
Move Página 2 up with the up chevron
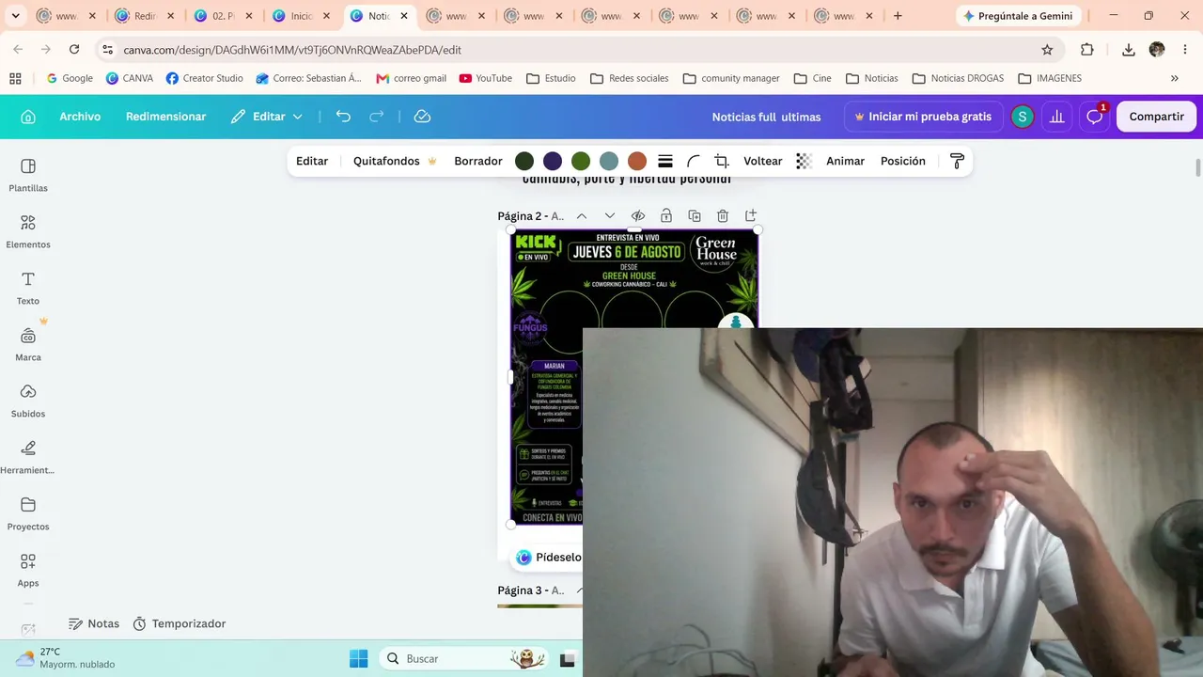582,216
